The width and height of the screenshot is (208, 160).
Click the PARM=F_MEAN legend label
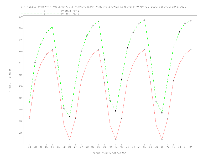70,14
